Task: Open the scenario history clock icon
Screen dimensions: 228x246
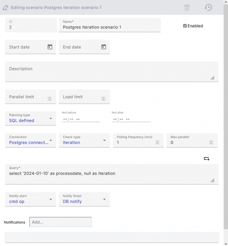Action: point(208,7)
